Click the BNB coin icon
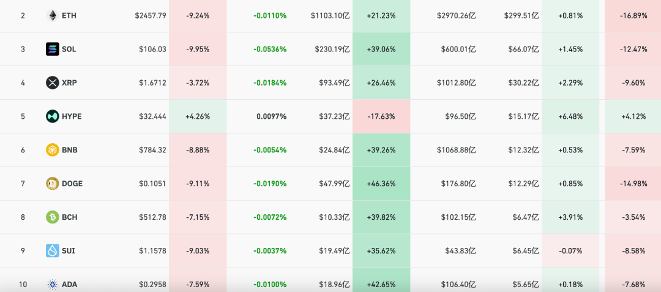 tap(53, 150)
